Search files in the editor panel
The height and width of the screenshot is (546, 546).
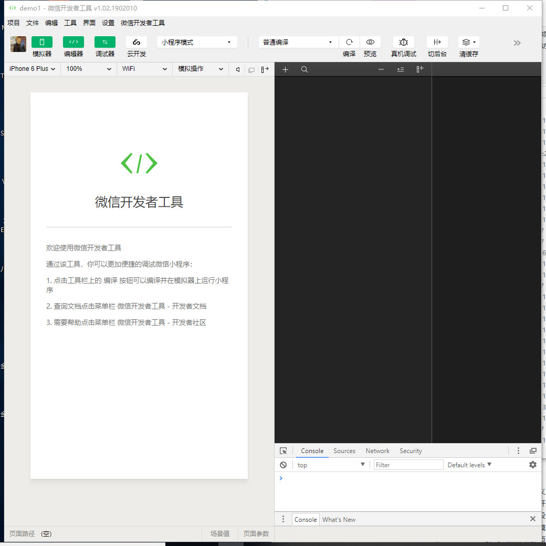[x=304, y=70]
